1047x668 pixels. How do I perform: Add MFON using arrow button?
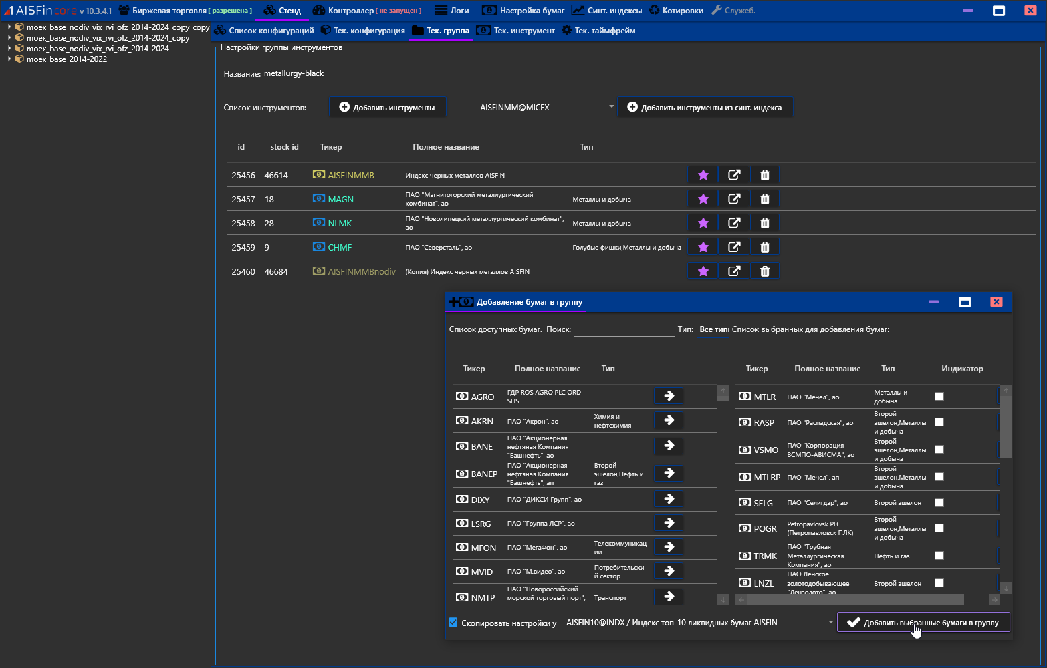[669, 547]
